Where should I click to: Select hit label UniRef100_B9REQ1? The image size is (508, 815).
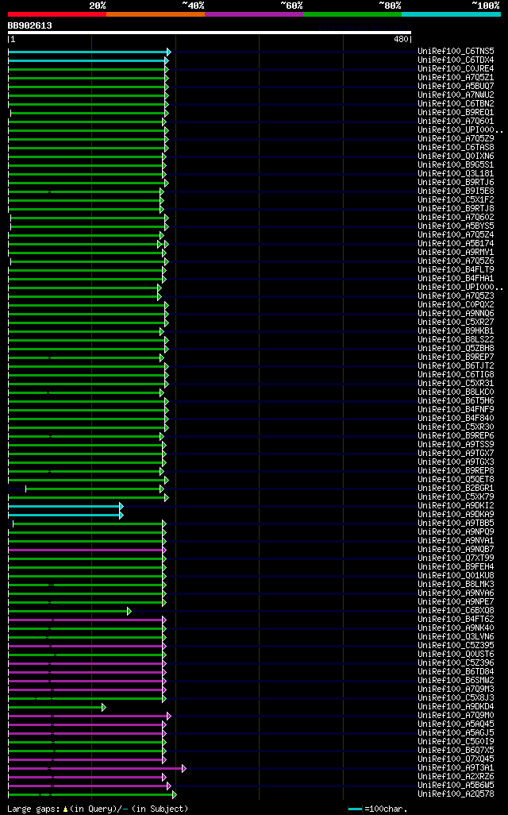456,112
